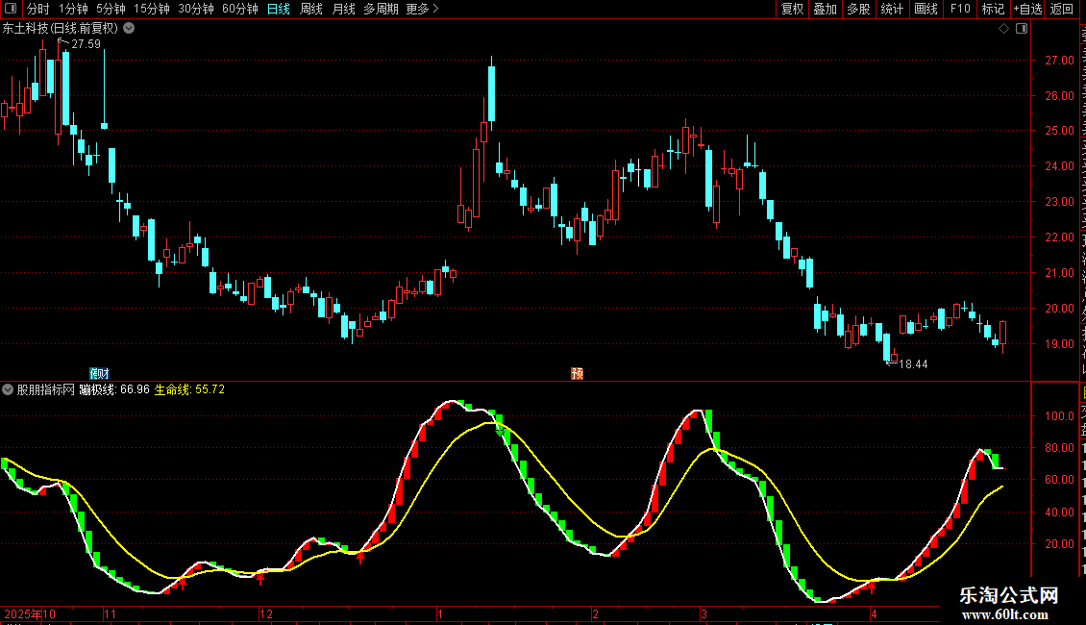Viewport: 1086px width, 625px height.
Task: Click the 统计 statistics button
Action: tap(892, 9)
